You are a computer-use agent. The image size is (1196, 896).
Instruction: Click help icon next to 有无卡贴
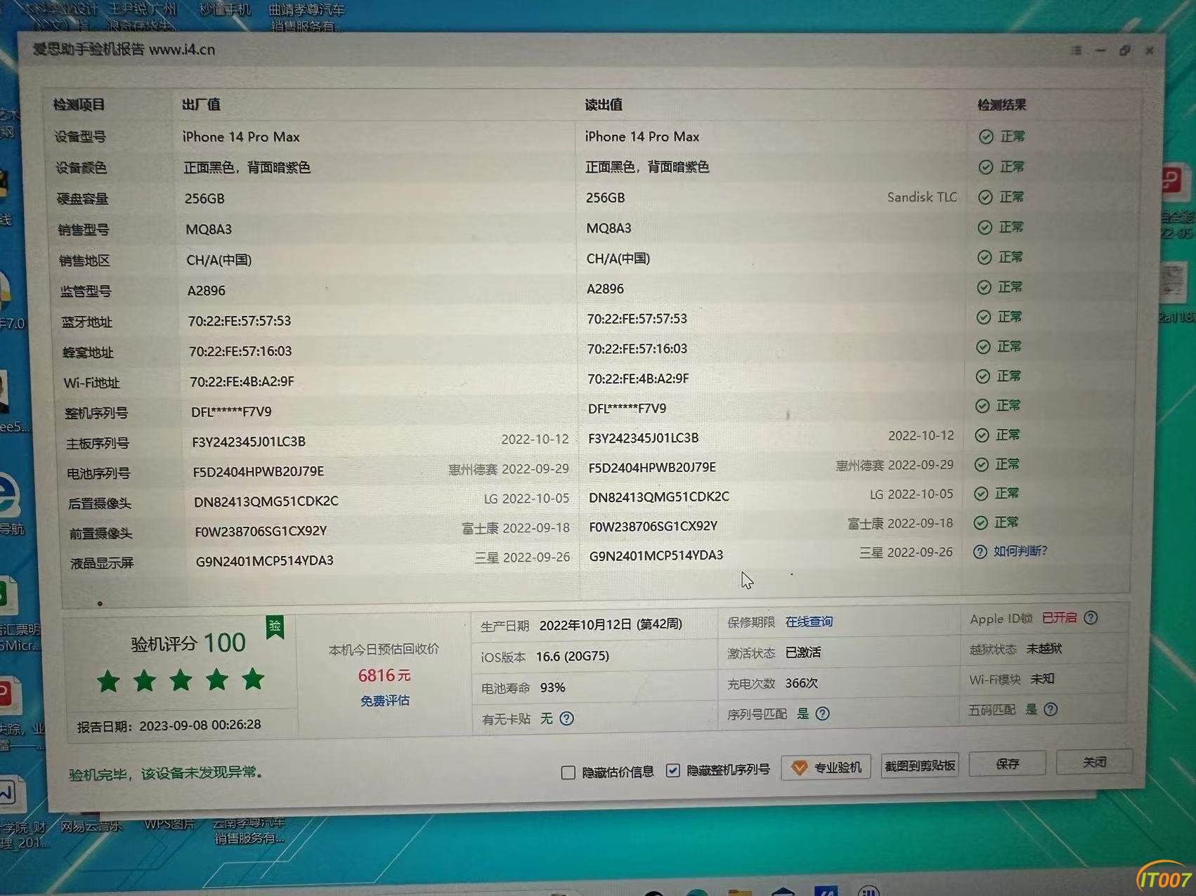[566, 718]
